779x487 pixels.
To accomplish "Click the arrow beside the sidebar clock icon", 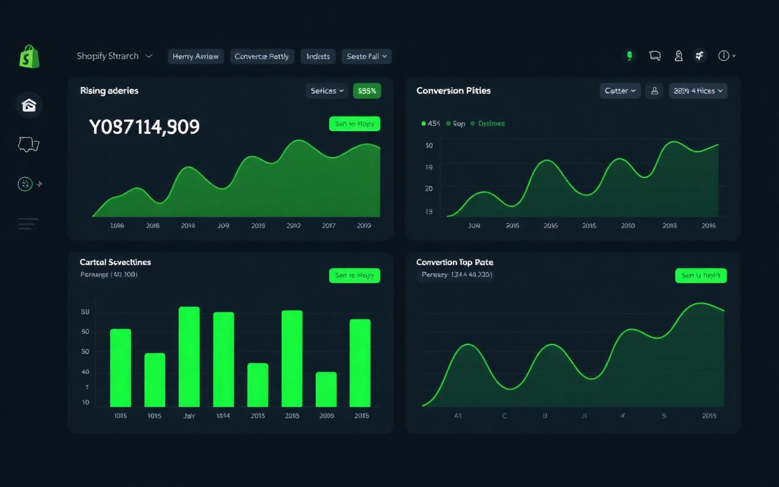I will point(40,184).
